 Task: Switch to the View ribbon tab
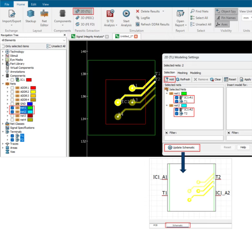tap(45, 4)
